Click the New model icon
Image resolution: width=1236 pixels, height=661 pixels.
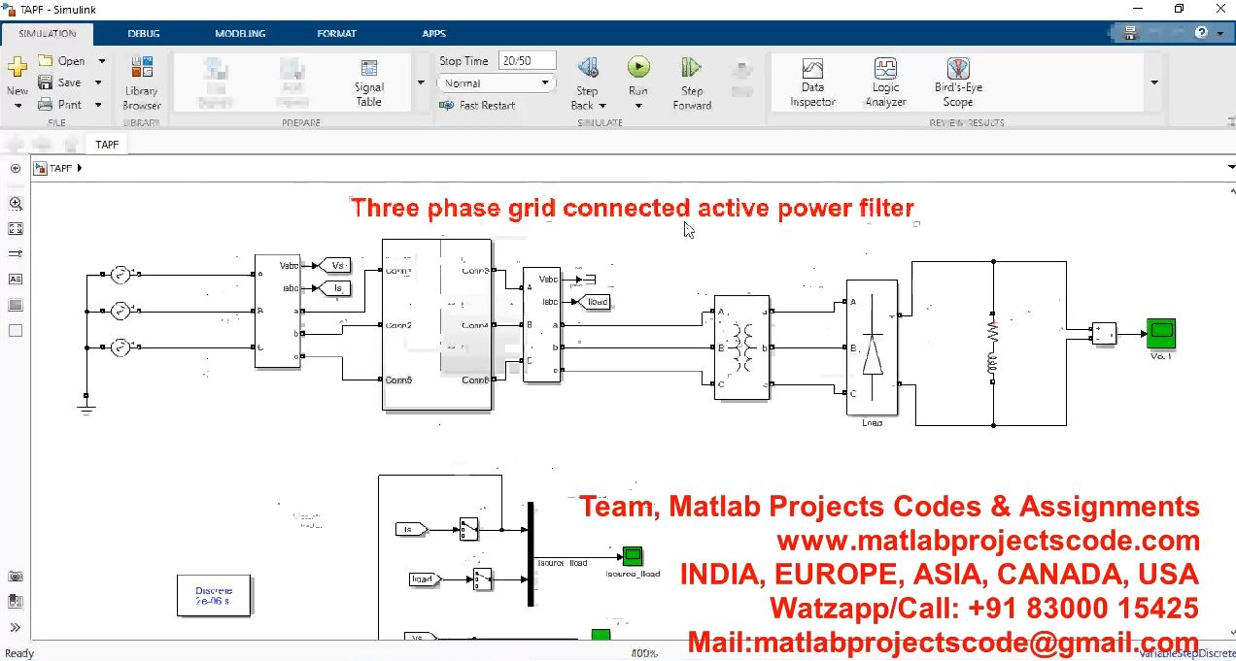pos(17,67)
